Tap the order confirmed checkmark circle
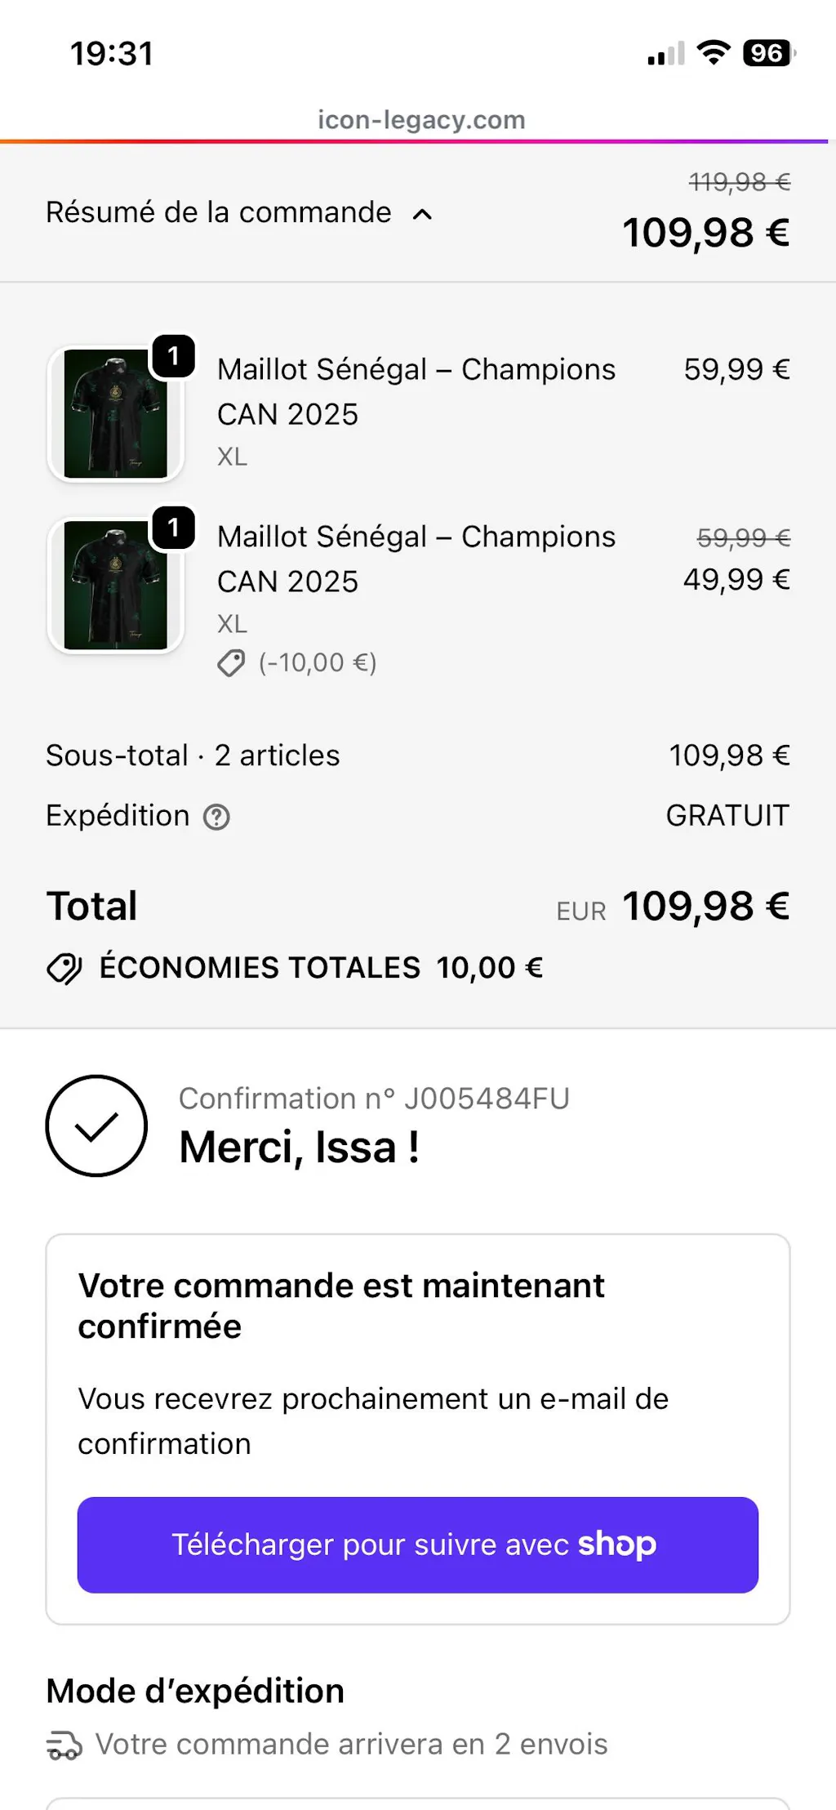Viewport: 836px width, 1810px height. pos(96,1126)
